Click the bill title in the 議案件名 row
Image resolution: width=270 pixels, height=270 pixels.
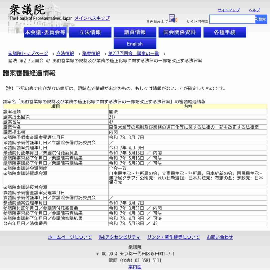[x=184, y=127]
